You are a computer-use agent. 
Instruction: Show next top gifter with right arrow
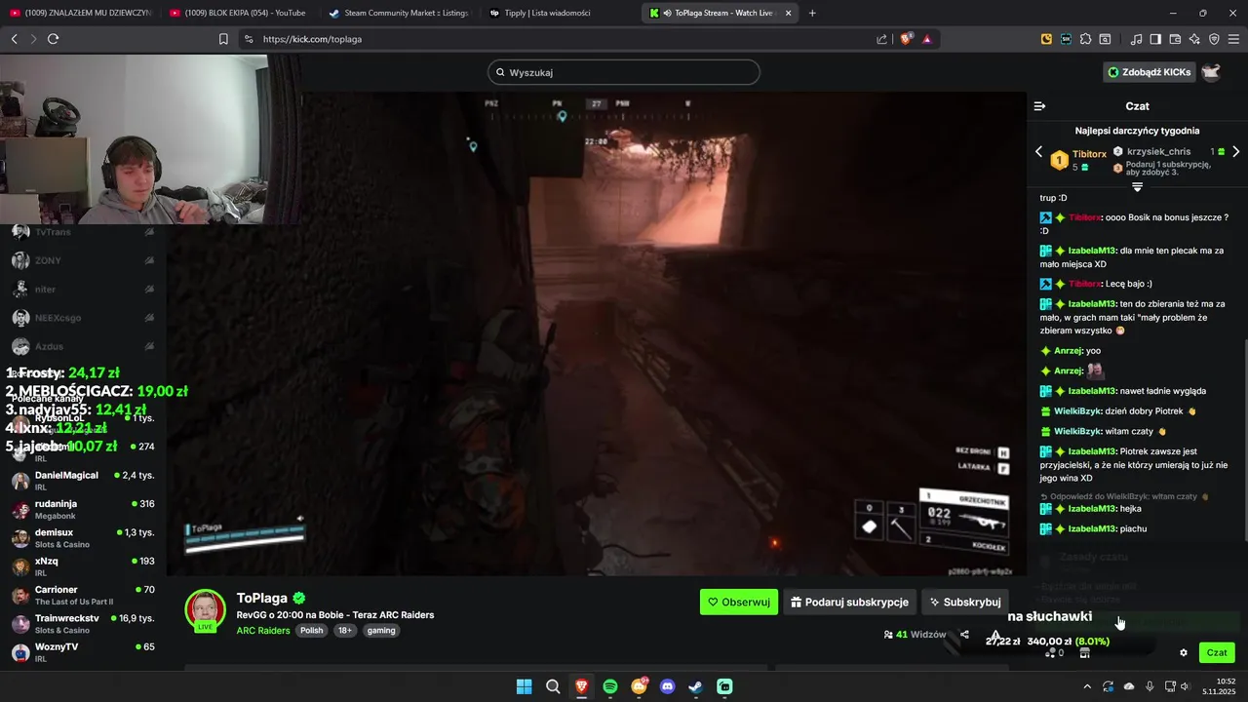click(1235, 152)
